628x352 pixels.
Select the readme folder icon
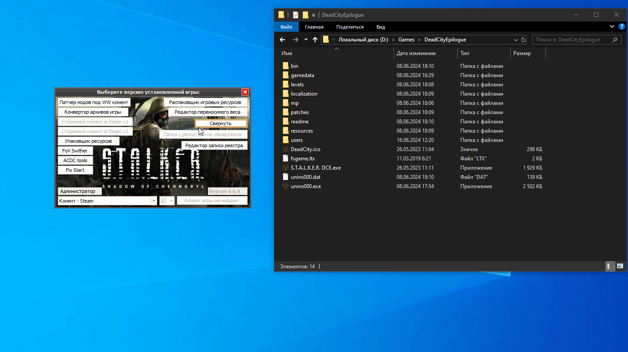coord(286,122)
